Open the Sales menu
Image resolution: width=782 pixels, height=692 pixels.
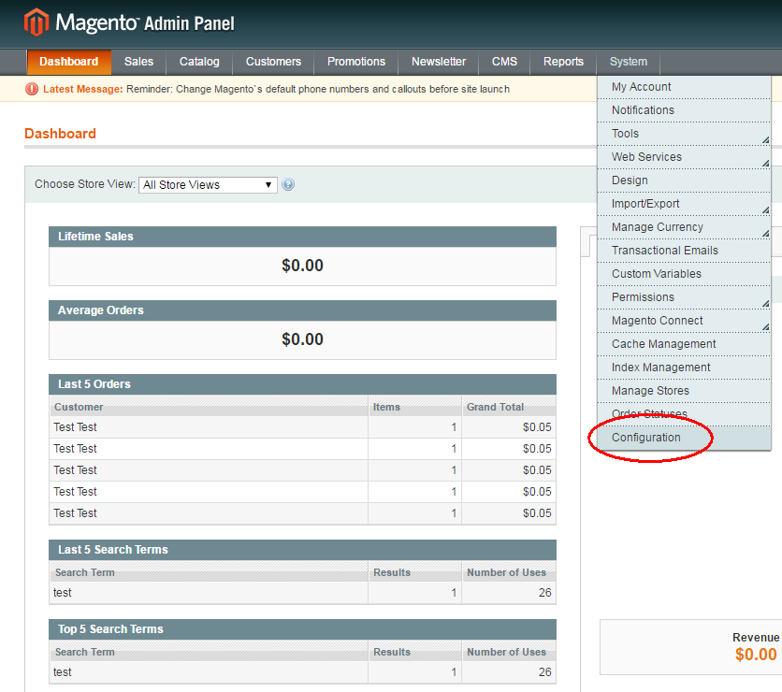click(138, 62)
